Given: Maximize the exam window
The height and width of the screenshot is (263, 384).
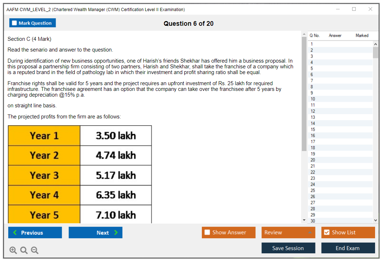Looking at the screenshot, I should click(354, 9).
